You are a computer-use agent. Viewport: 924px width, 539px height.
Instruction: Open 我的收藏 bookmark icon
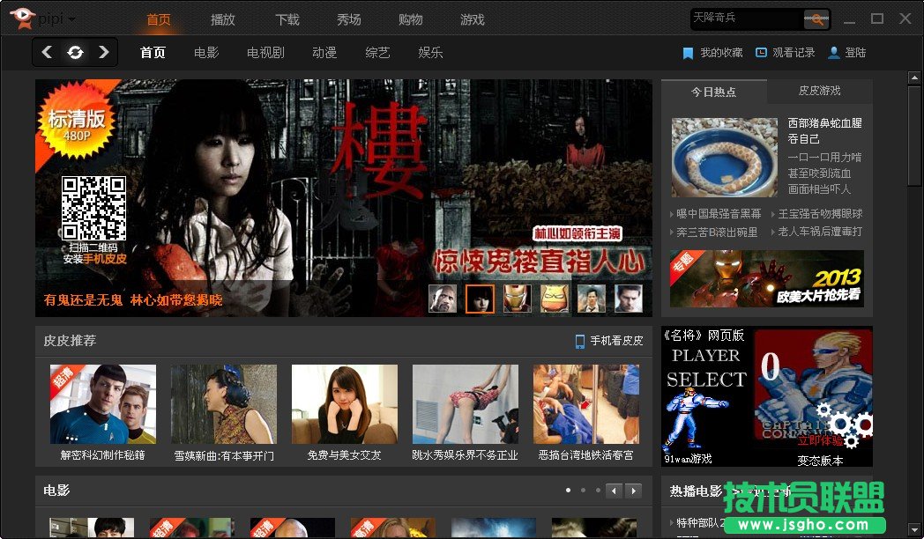688,53
